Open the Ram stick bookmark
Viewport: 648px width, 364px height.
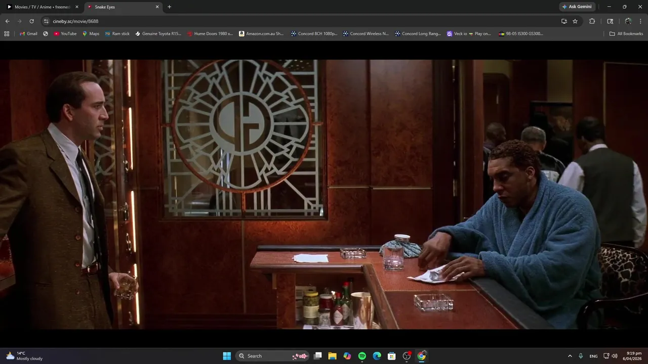tap(117, 34)
